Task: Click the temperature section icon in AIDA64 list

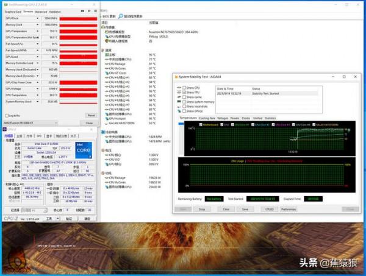Action: point(103,50)
